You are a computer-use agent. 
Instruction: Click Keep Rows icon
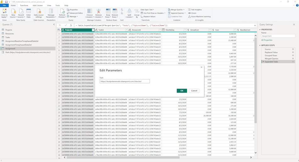pyautogui.click(x=108, y=11)
